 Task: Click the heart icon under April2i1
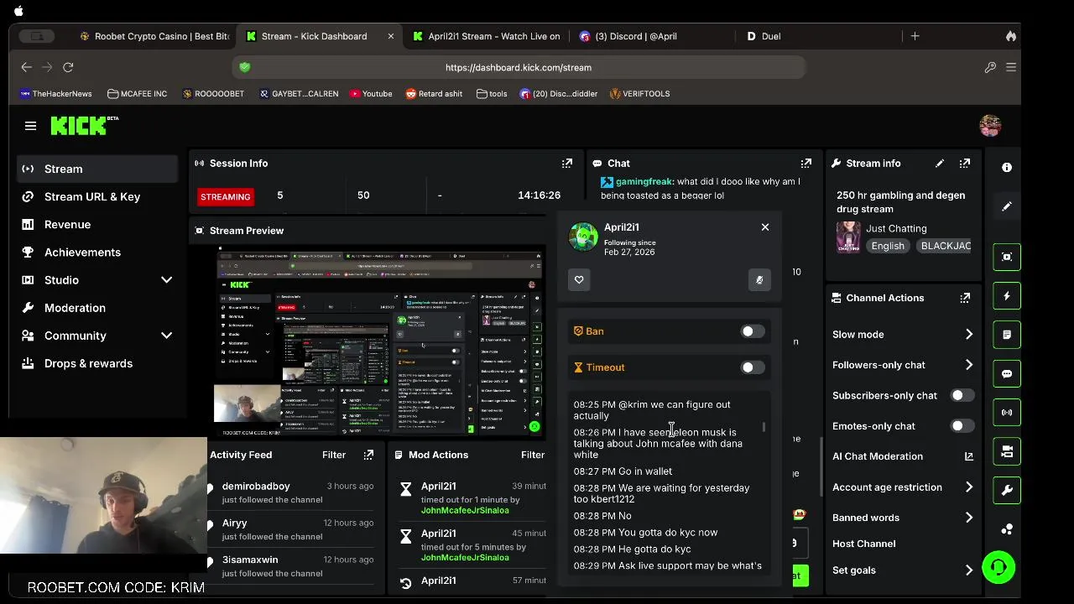tap(579, 279)
